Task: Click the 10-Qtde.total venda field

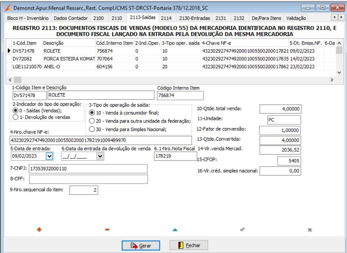Action: tap(280, 109)
